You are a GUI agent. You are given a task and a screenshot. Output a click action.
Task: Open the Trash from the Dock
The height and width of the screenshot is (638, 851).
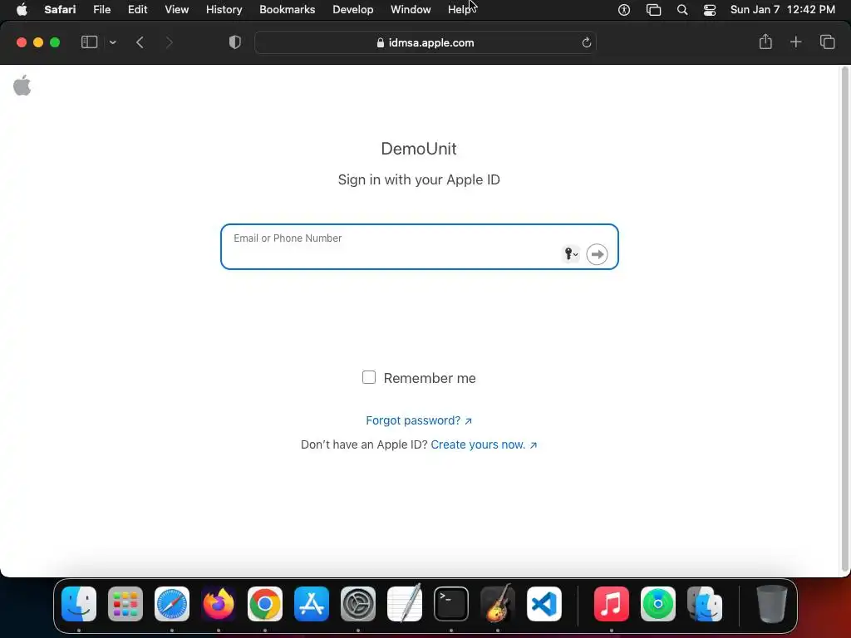pyautogui.click(x=772, y=604)
